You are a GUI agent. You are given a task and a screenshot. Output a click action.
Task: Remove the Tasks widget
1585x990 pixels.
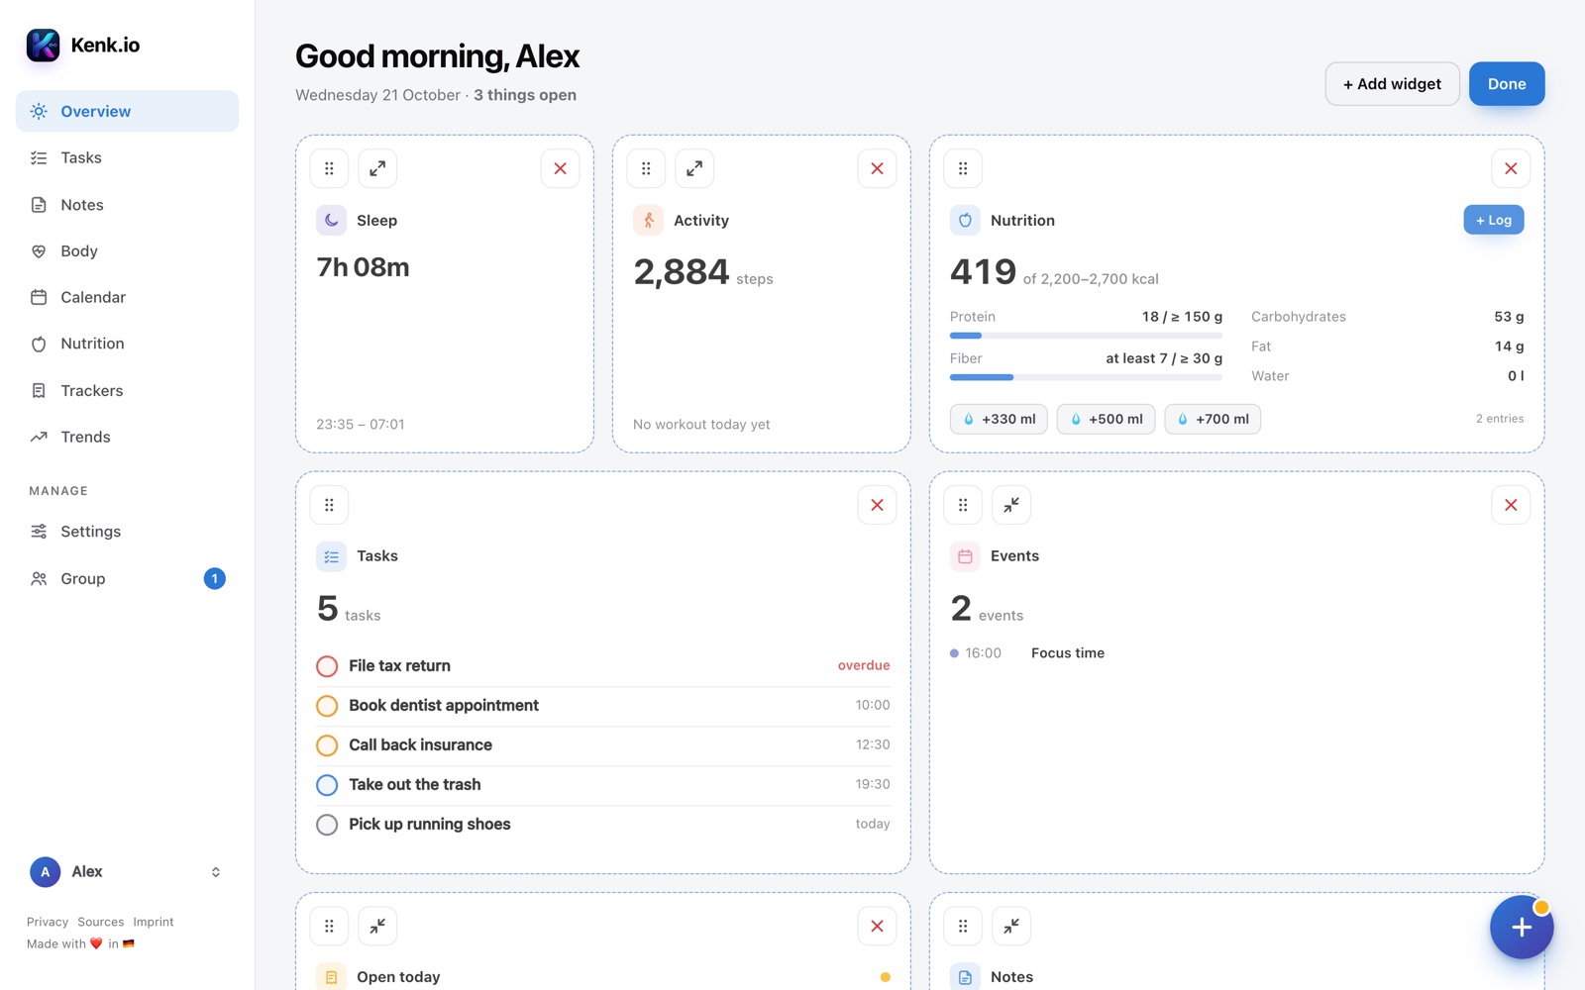(878, 505)
